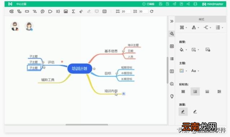Image resolution: width=230 pixels, height=137 pixels.
Task: Select the first rainbow color option
Action: 183,91
